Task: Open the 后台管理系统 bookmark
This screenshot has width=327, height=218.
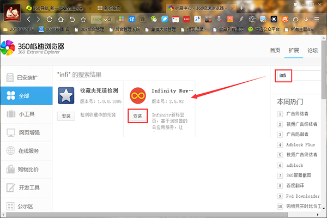Action: point(125,29)
